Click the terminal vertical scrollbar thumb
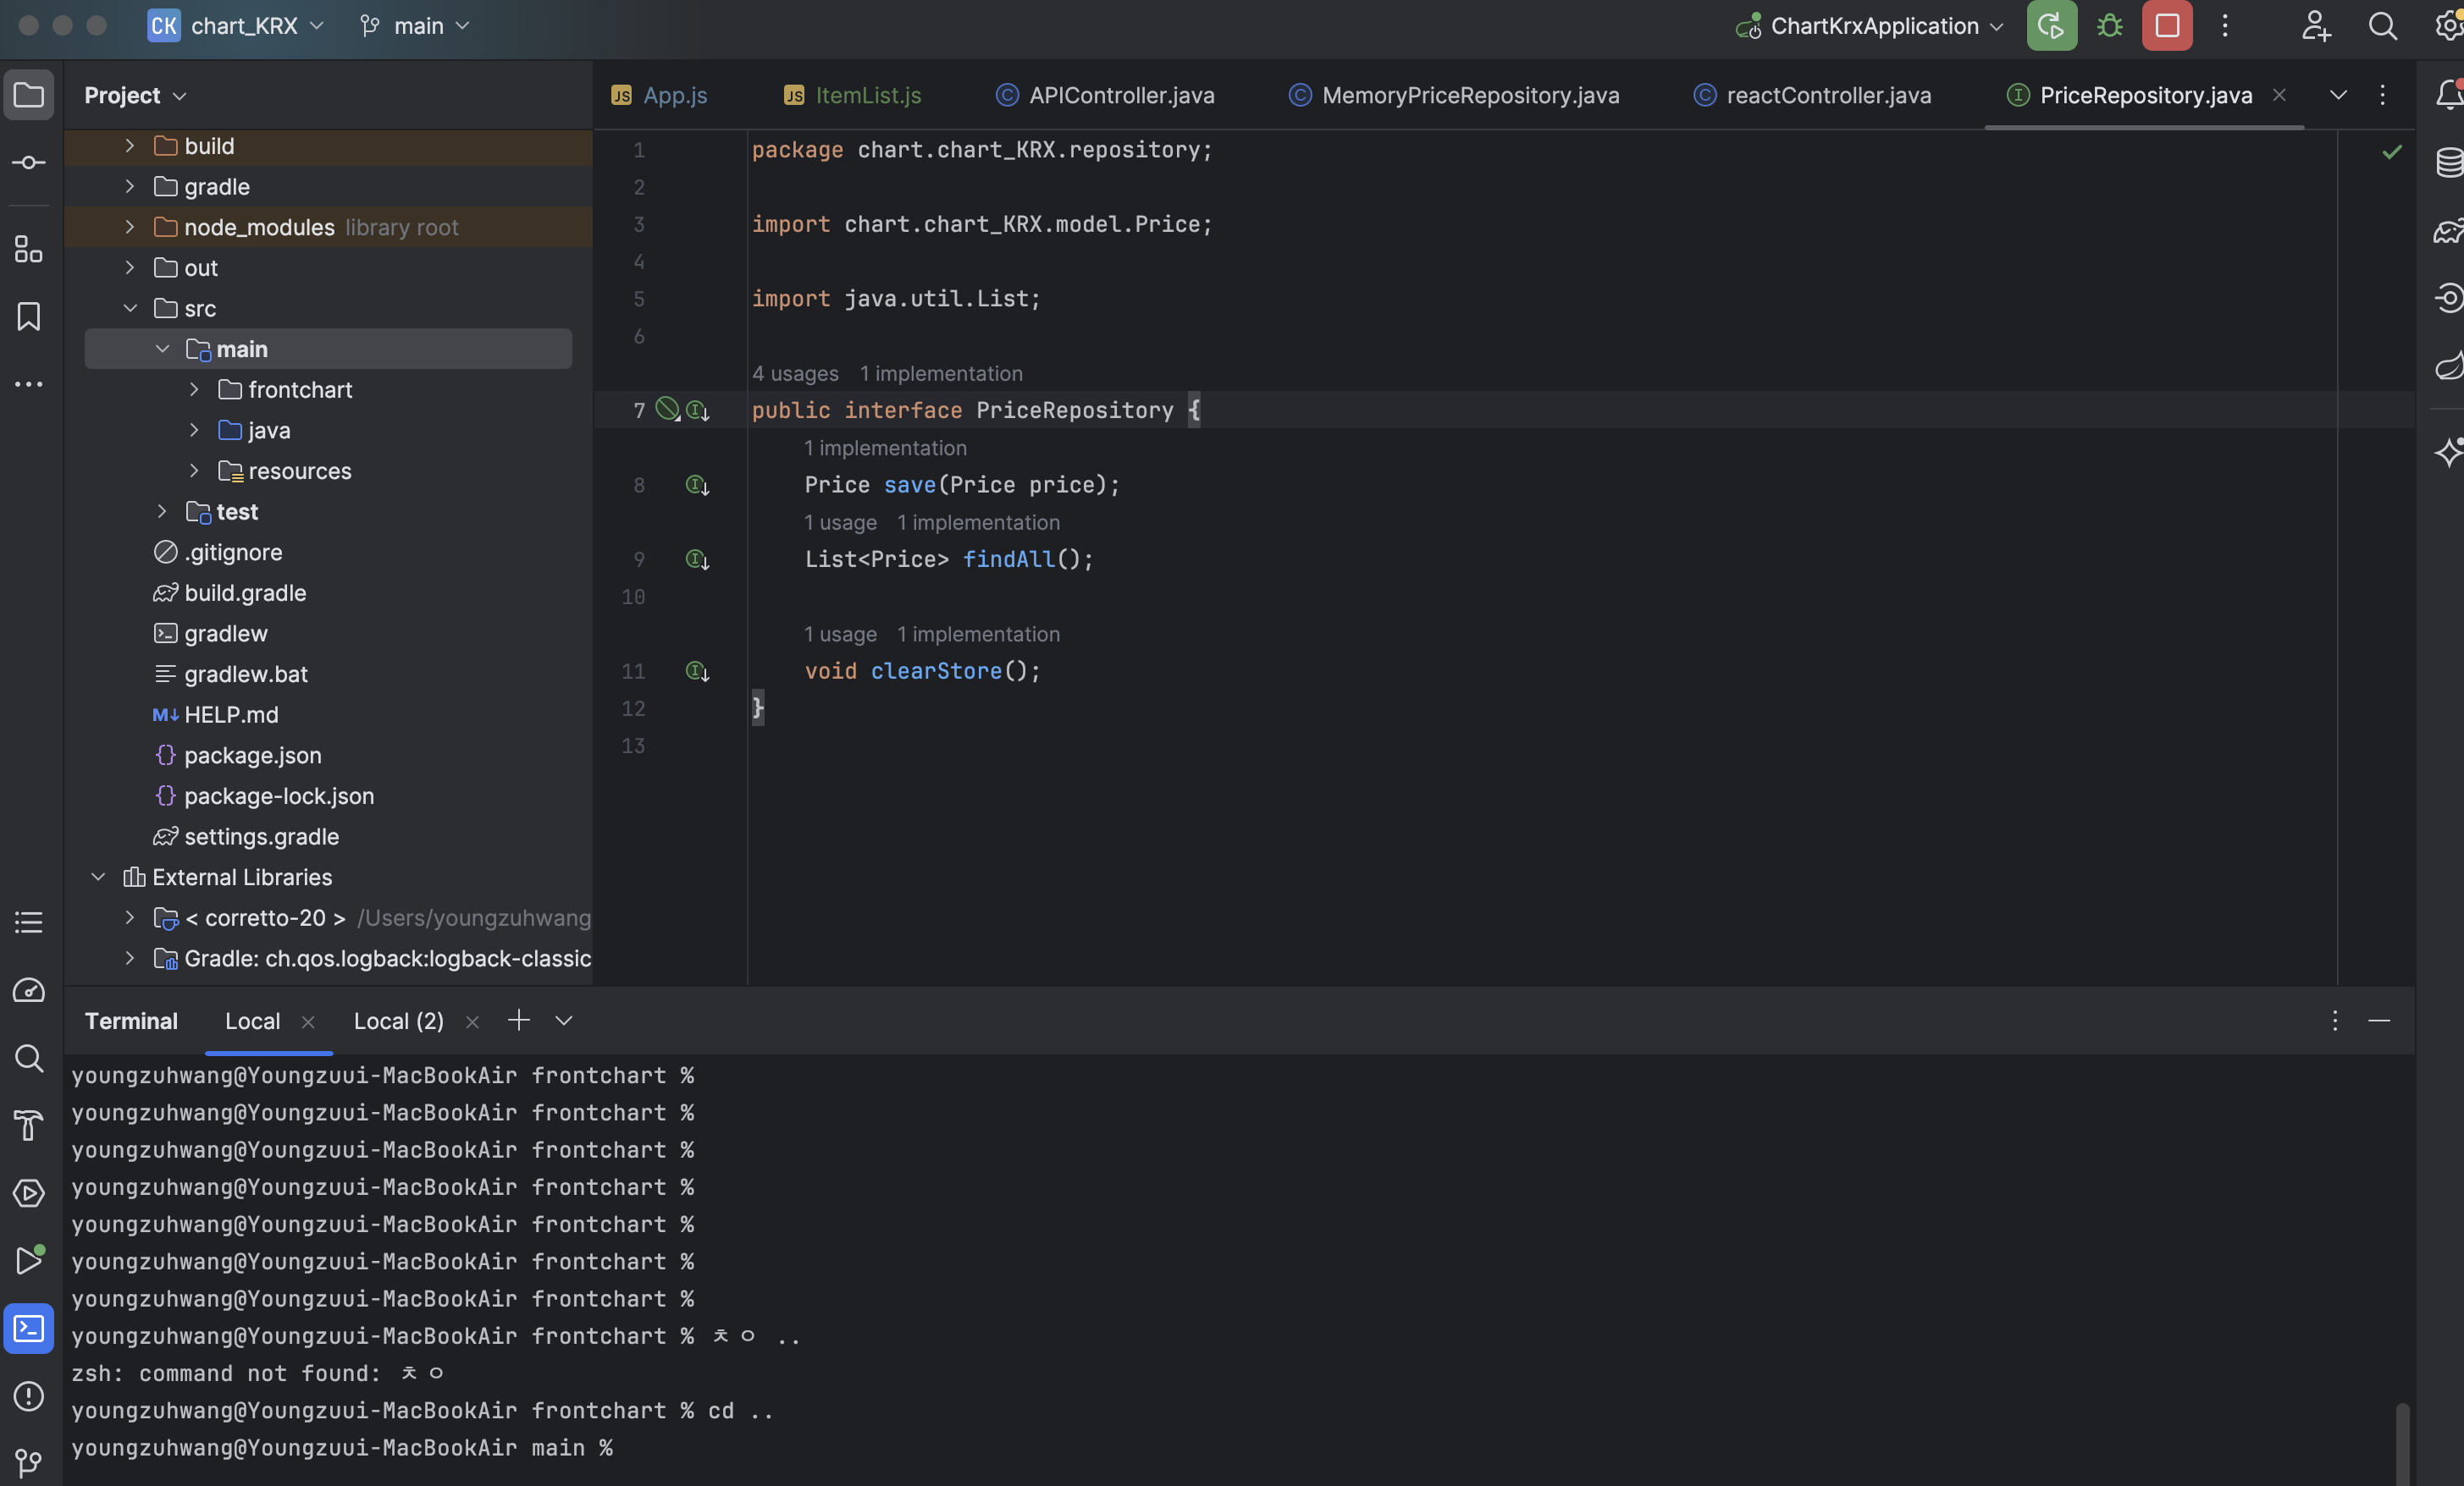 pos(2402,1442)
